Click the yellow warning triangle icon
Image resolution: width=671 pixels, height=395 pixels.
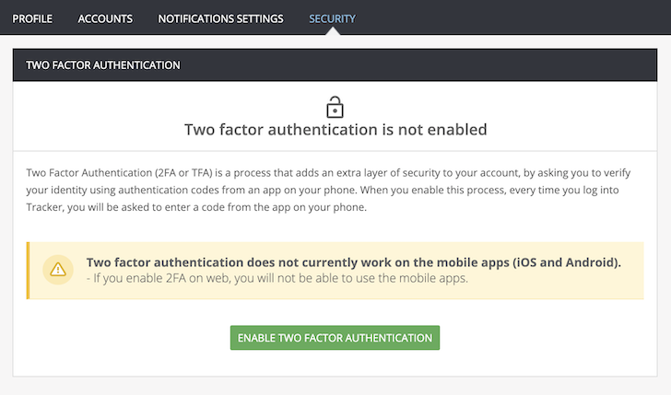tap(58, 270)
